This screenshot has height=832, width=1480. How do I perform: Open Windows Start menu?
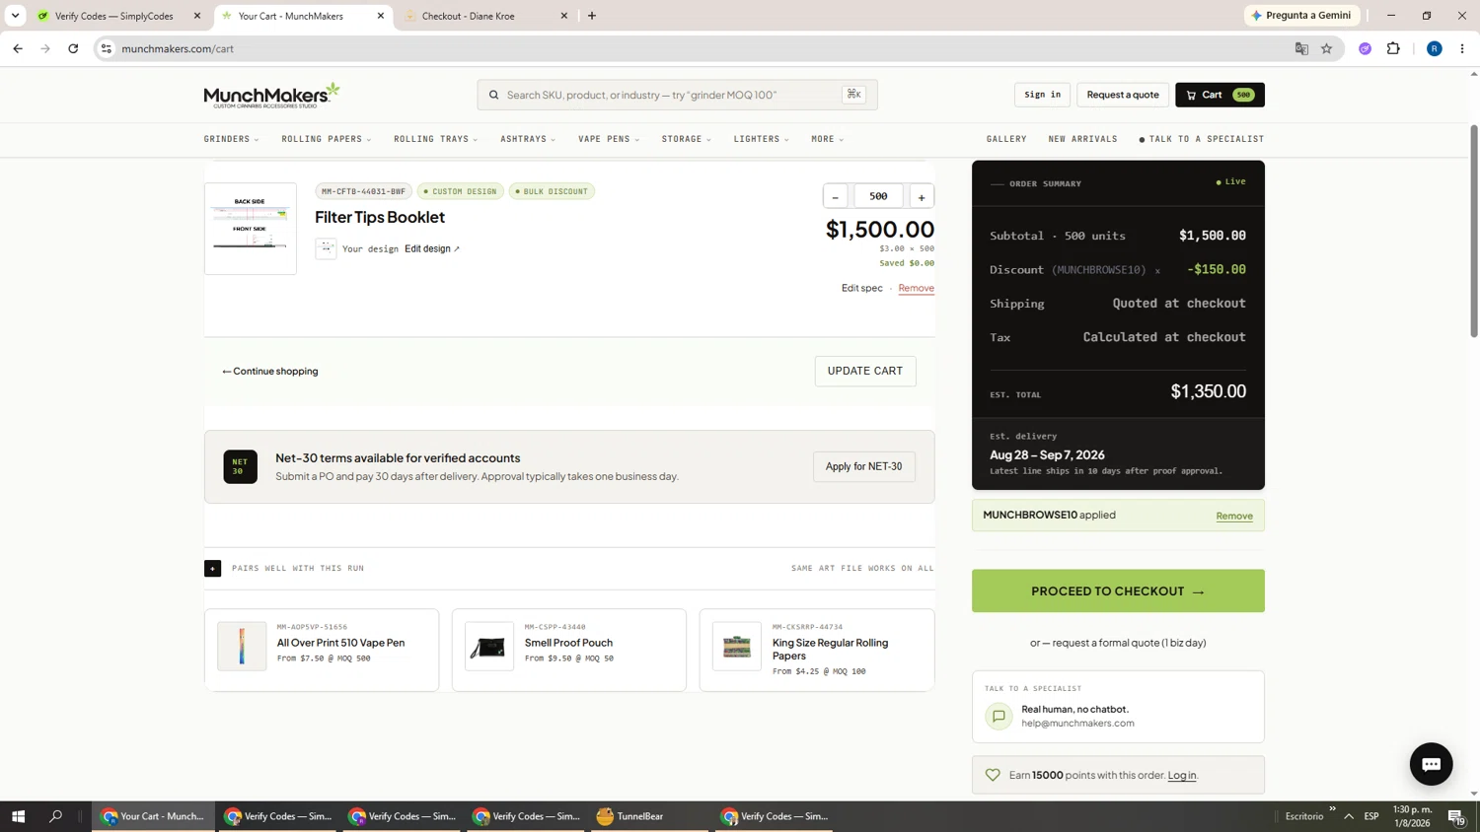(18, 816)
